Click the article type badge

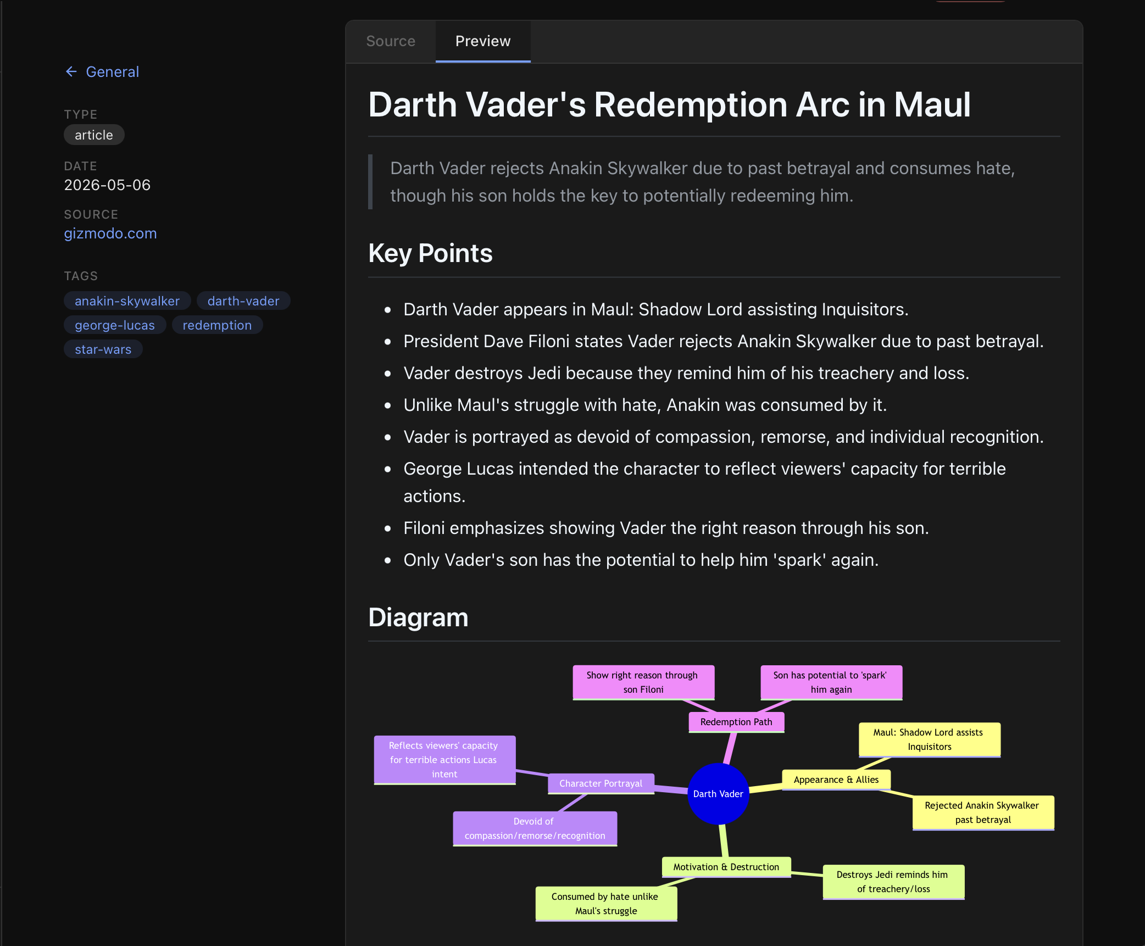[94, 135]
